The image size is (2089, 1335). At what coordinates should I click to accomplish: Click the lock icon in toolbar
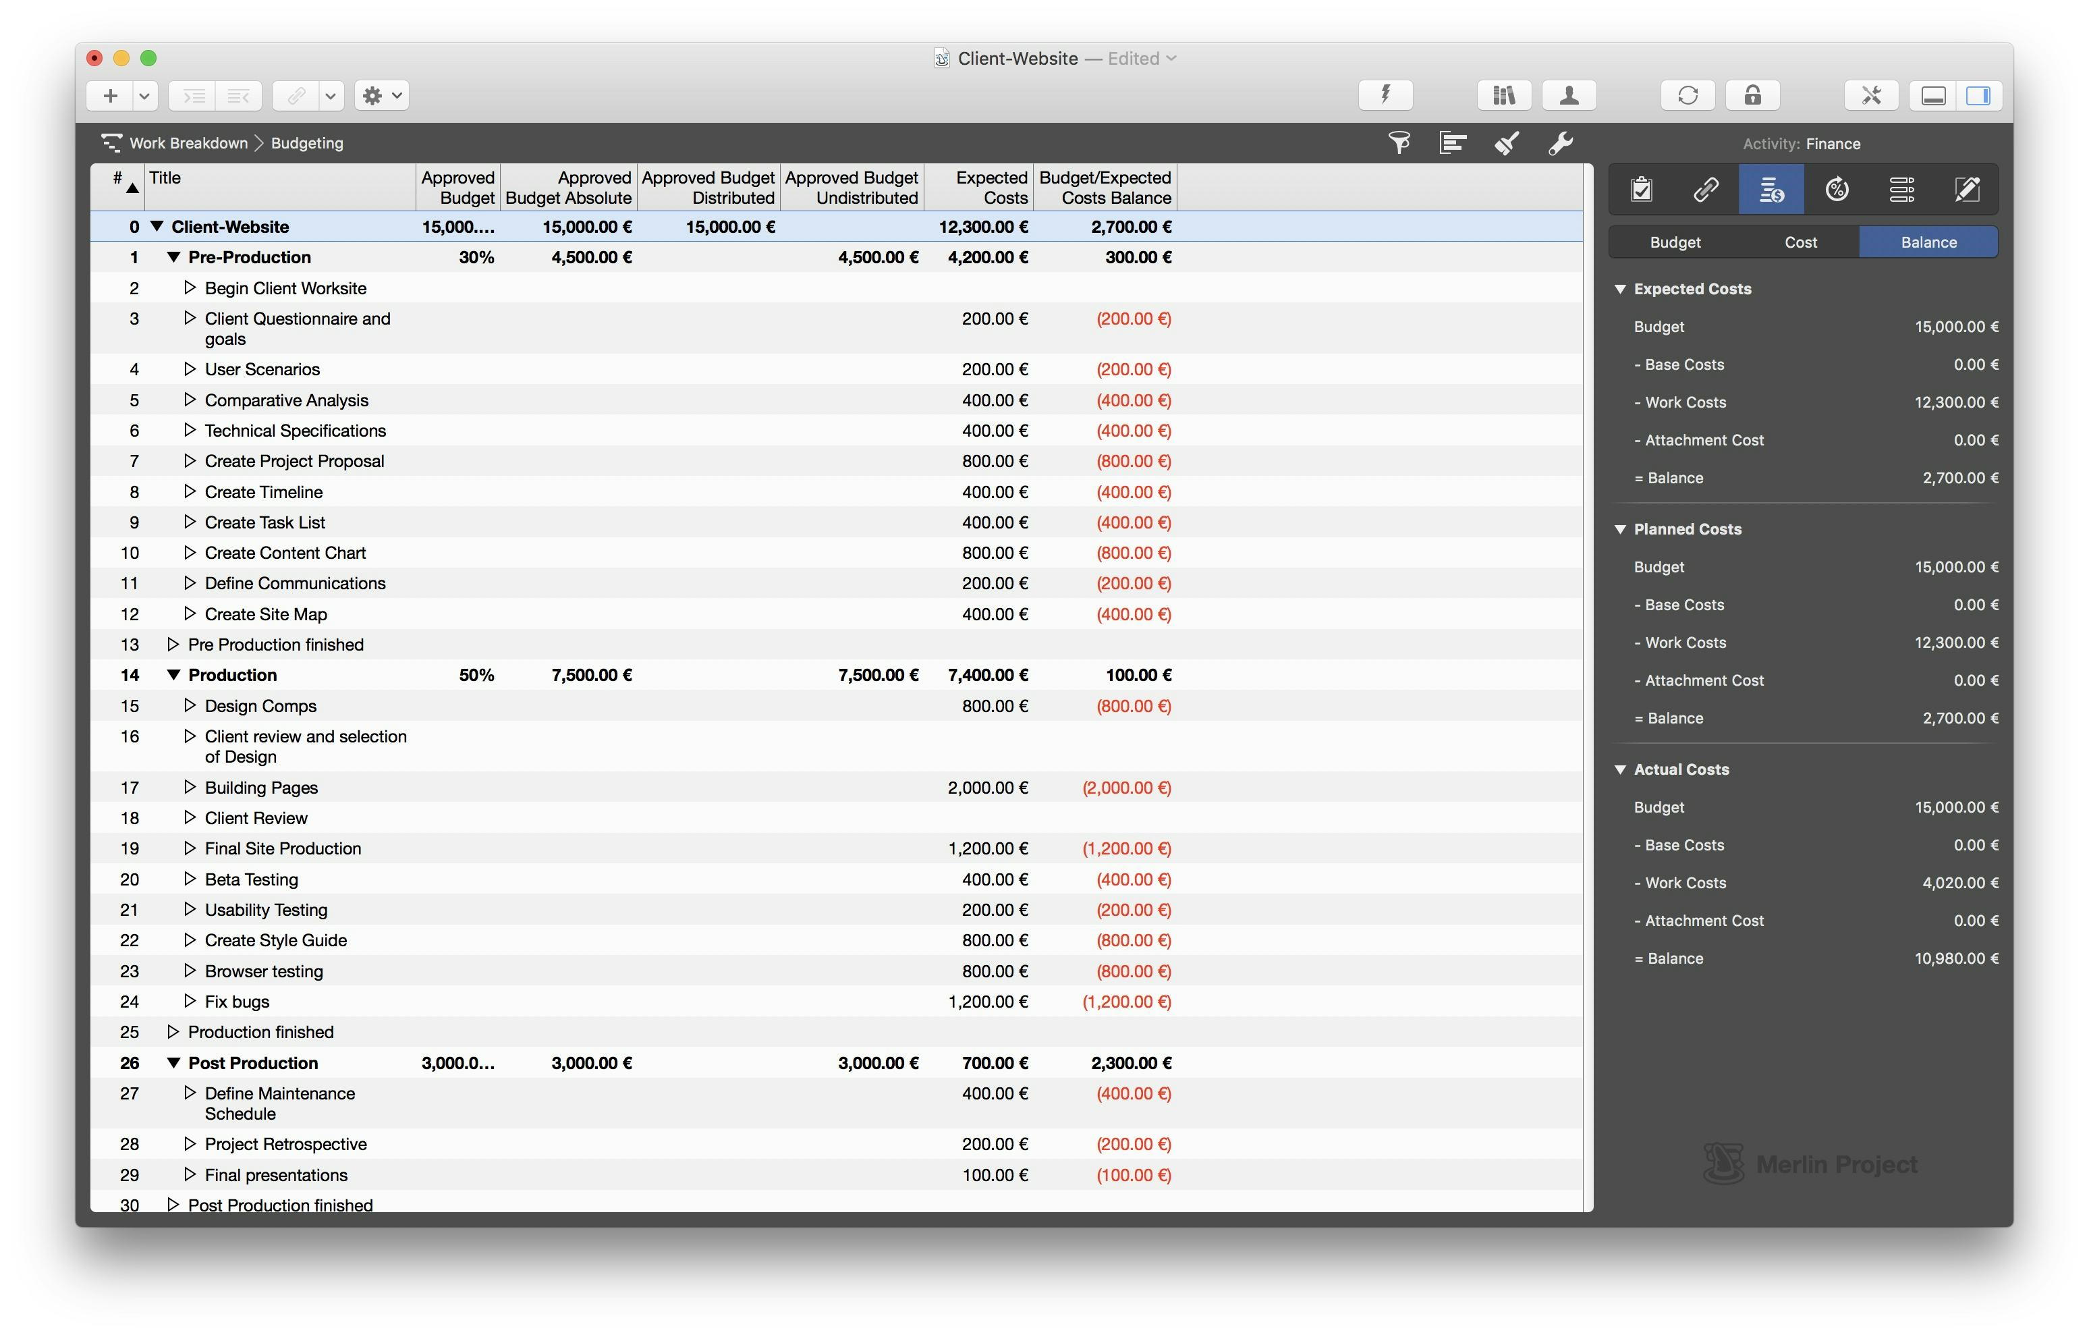pos(1752,95)
